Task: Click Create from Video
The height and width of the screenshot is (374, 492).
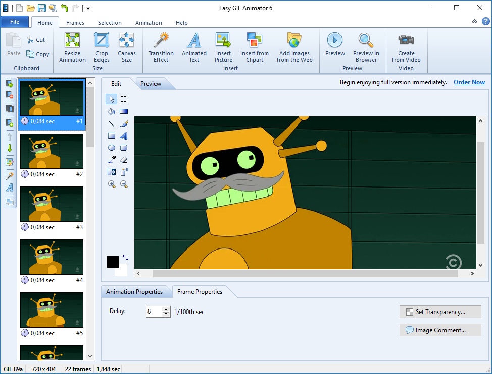Action: pos(406,47)
